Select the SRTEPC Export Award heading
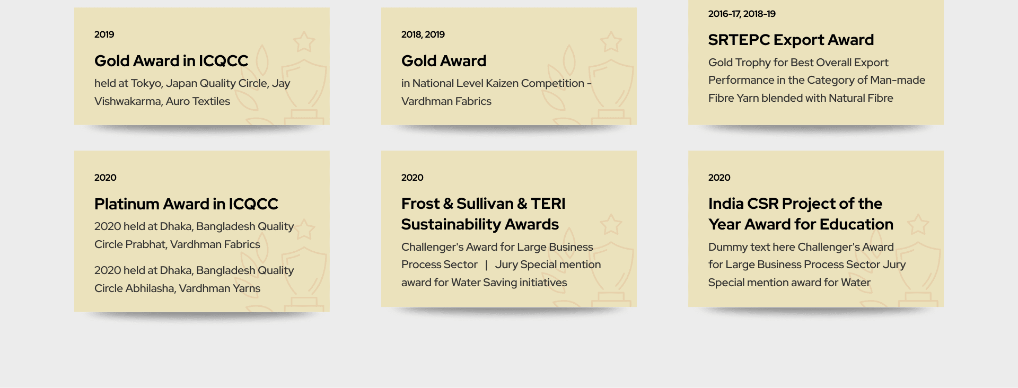 [791, 40]
